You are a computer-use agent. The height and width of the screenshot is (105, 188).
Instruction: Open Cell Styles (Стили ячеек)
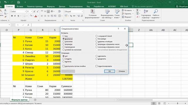tap(117, 14)
